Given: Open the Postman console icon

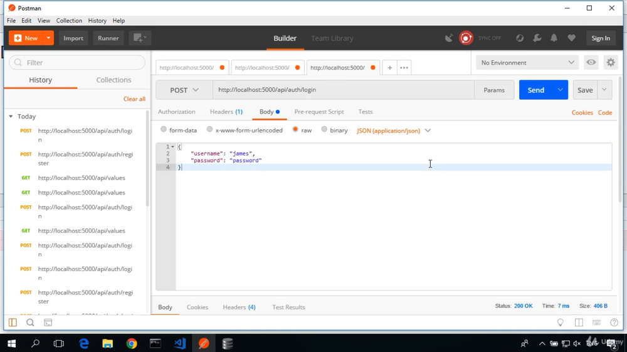Looking at the screenshot, I should (x=48, y=323).
